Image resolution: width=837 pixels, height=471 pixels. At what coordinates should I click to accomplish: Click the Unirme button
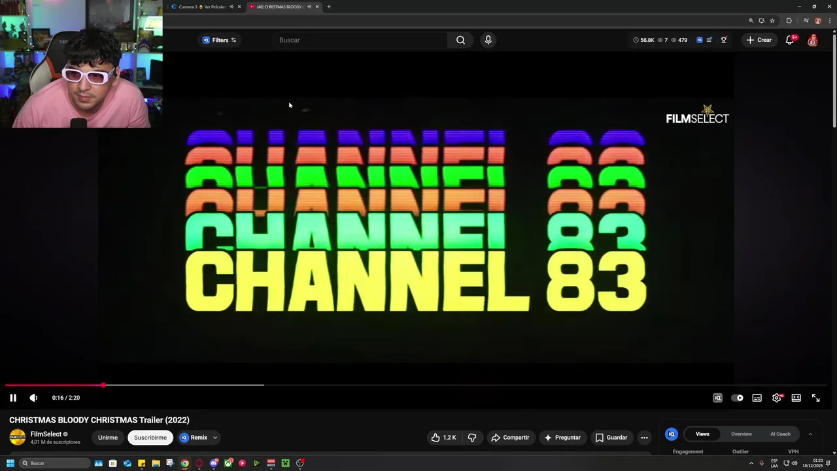point(108,438)
